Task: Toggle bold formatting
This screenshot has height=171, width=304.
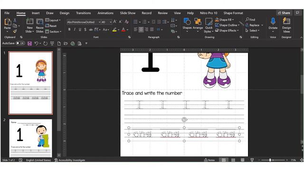Action: coord(69,29)
